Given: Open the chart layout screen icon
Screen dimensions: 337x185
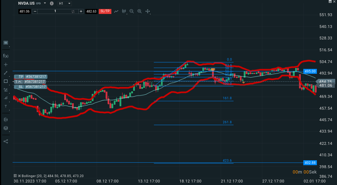Looking at the screenshot, I should tap(6, 43).
